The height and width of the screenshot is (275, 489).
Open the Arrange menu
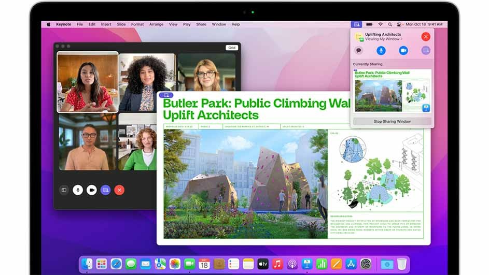[156, 24]
